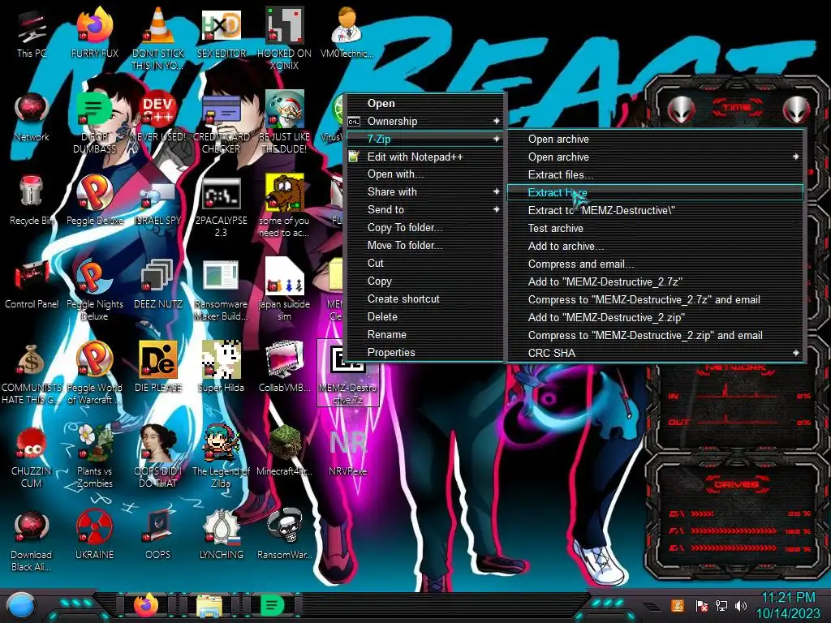The width and height of the screenshot is (831, 623).
Task: Expand the second Open archive submenu
Action: click(656, 157)
